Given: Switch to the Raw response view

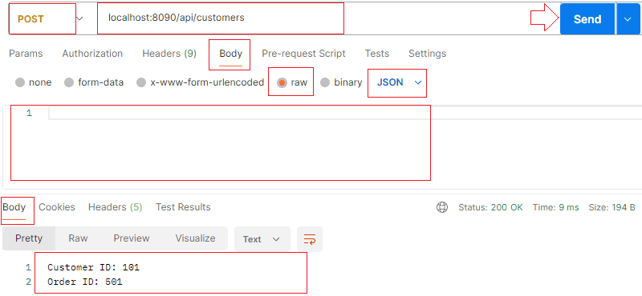Looking at the screenshot, I should (78, 238).
